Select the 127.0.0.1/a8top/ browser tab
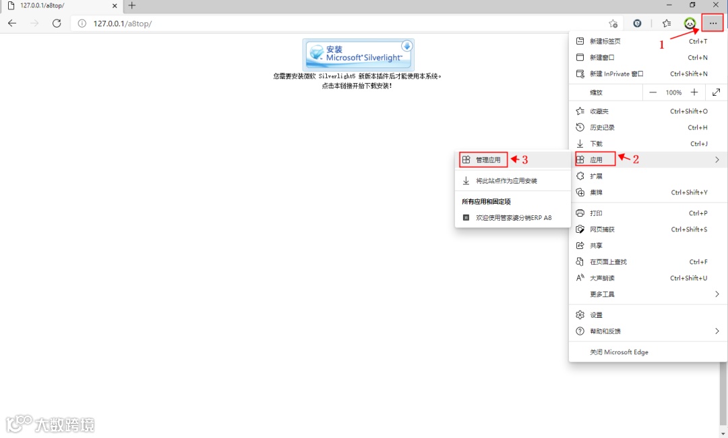 (63, 5)
